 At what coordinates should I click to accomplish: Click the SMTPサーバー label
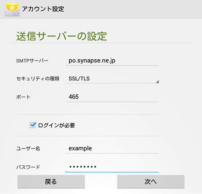[x=32, y=61]
